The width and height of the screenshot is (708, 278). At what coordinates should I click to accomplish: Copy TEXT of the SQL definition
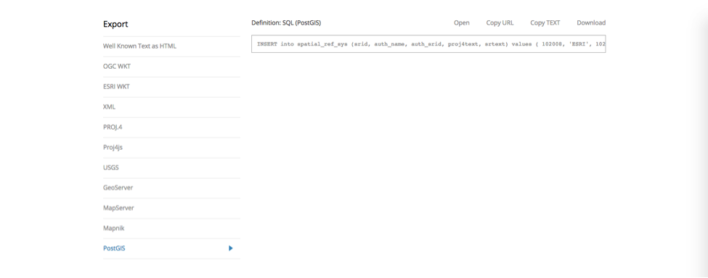tap(545, 22)
